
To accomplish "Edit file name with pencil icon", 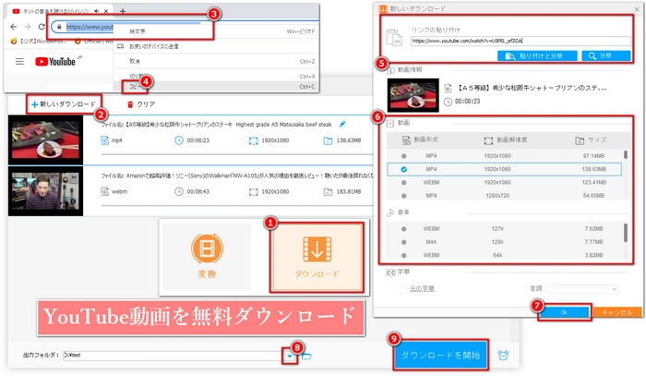I will click(x=342, y=124).
